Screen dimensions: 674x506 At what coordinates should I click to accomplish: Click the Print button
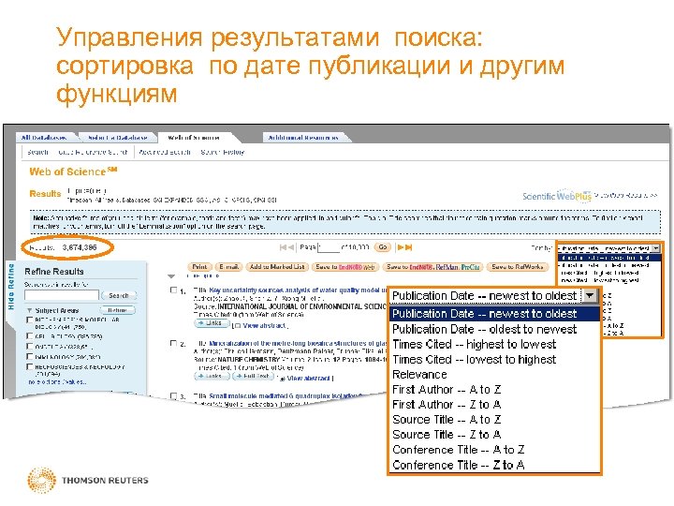[200, 267]
